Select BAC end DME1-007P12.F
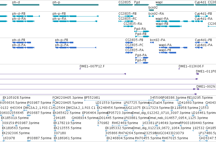The image size is (216, 142). (x=92, y=66)
